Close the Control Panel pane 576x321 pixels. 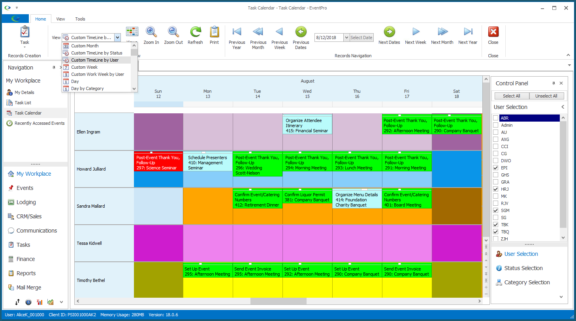pos(561,83)
